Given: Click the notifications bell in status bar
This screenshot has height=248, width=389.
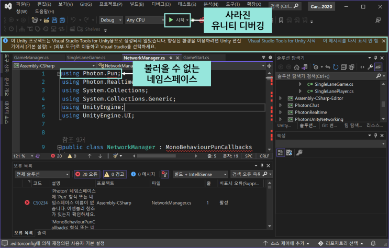Looking at the screenshot, I should click(373, 243).
